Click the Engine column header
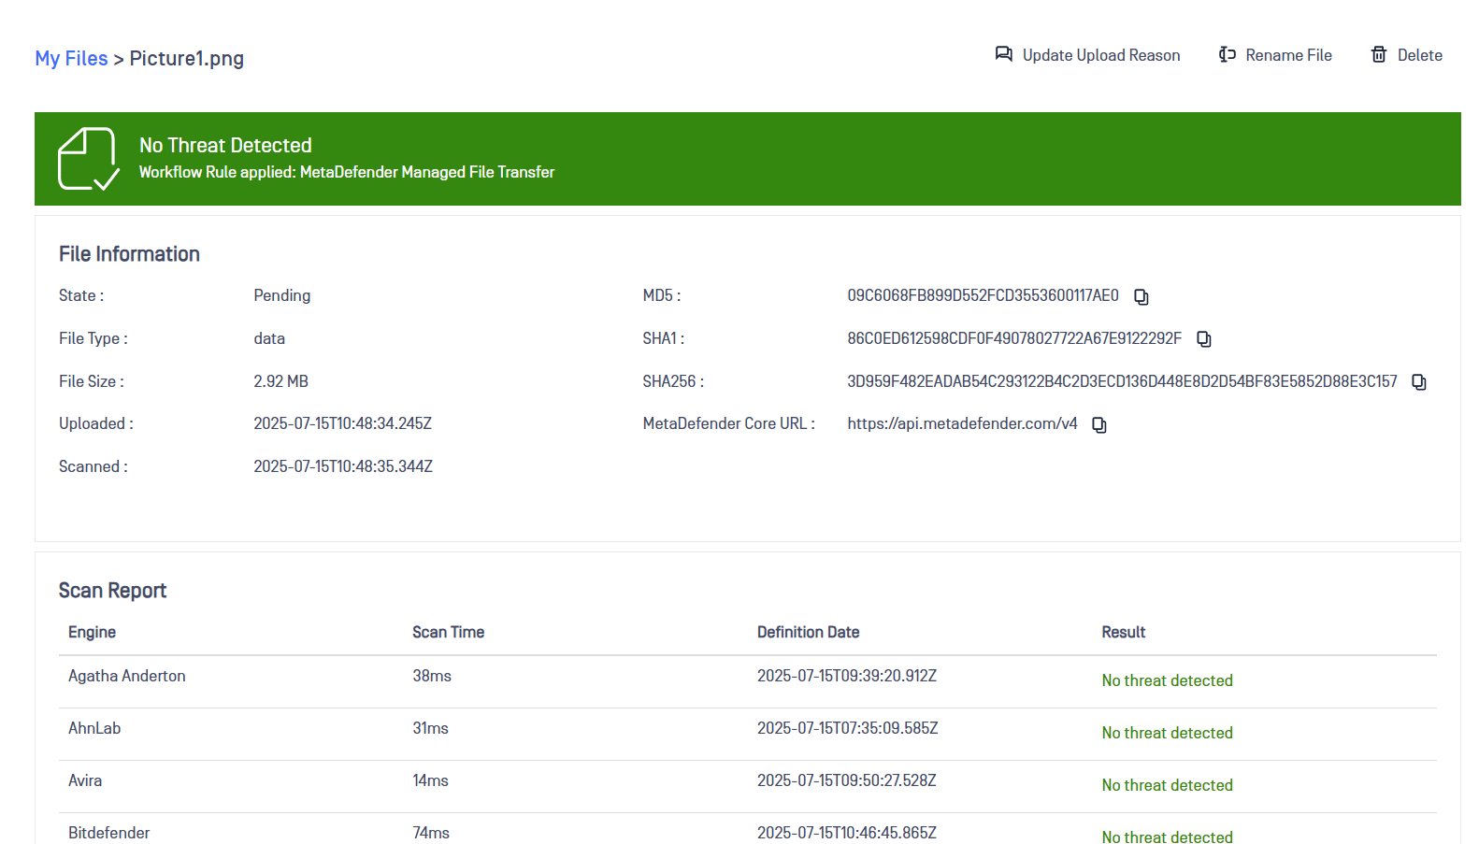Viewport: 1479px width, 844px height. (92, 632)
